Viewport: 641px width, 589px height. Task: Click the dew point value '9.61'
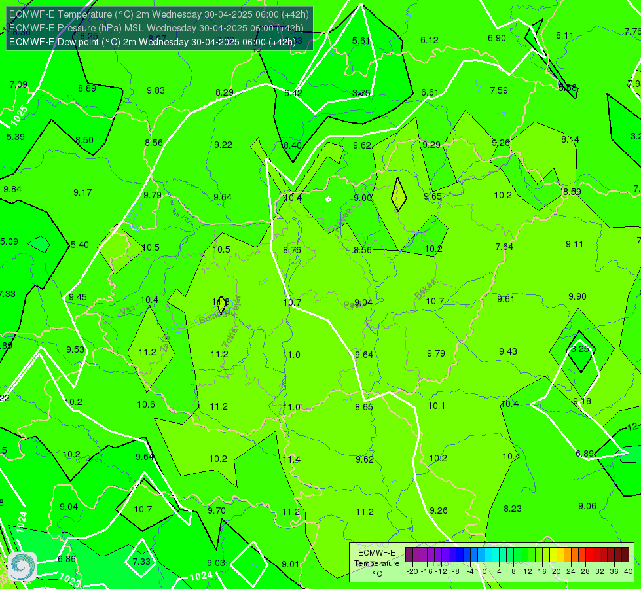click(x=505, y=300)
